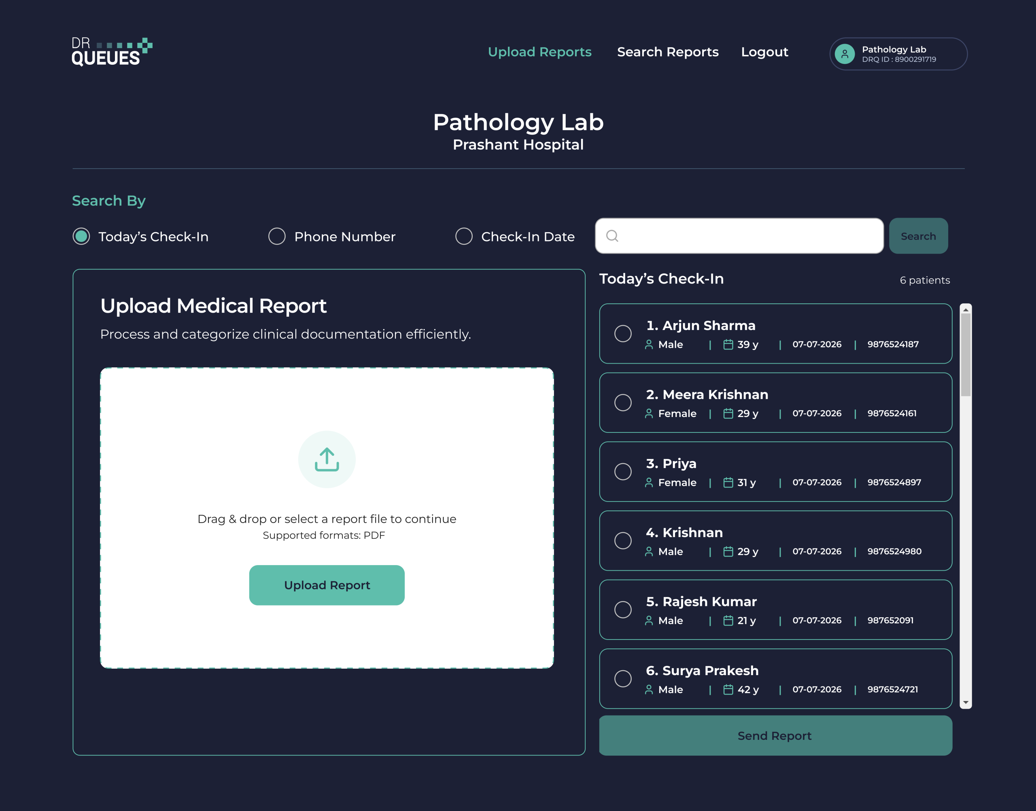Screen dimensions: 1036x811
Task: Click the Prashant Hospital subtitle
Action: (x=518, y=144)
